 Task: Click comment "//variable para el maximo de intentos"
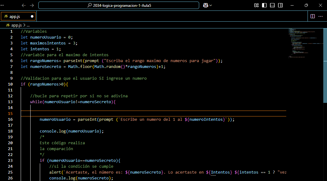65,55
